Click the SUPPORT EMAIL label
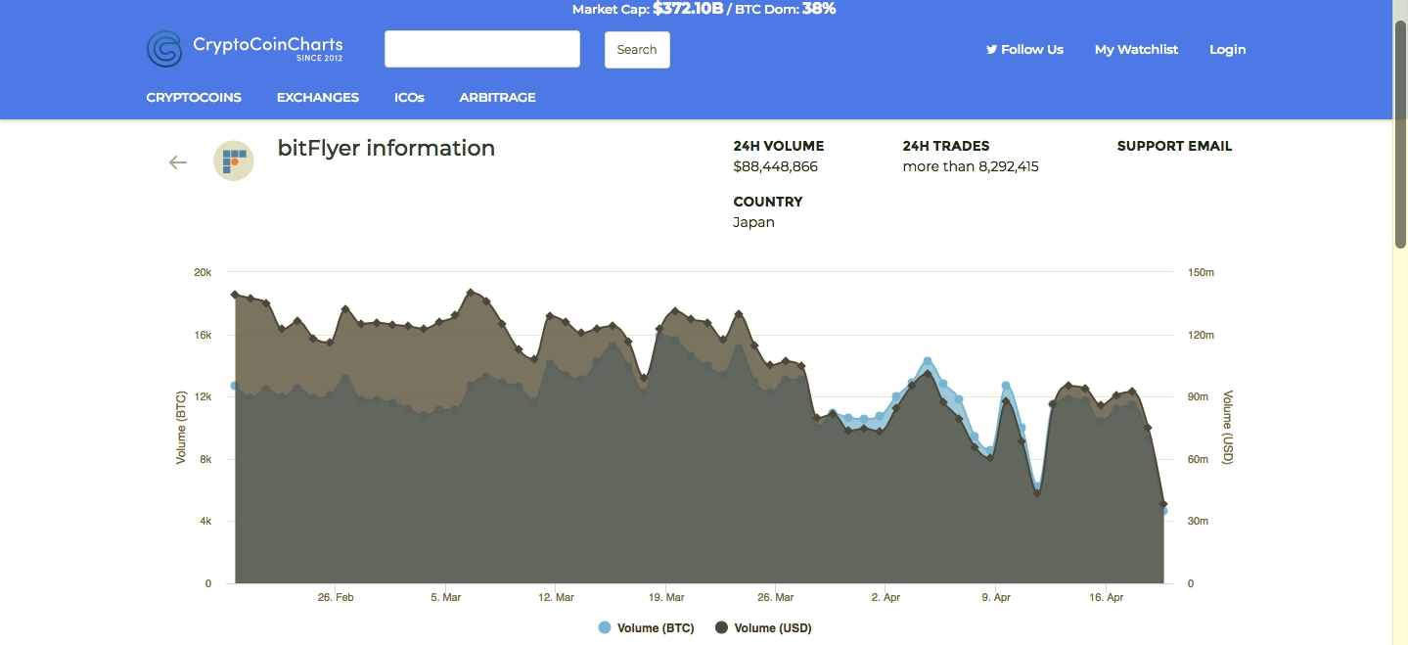The width and height of the screenshot is (1408, 645). pos(1174,146)
